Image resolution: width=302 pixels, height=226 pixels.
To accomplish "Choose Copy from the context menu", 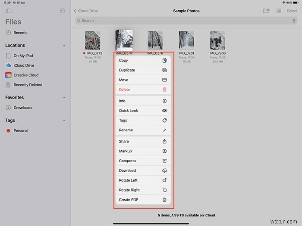I will coord(143,60).
